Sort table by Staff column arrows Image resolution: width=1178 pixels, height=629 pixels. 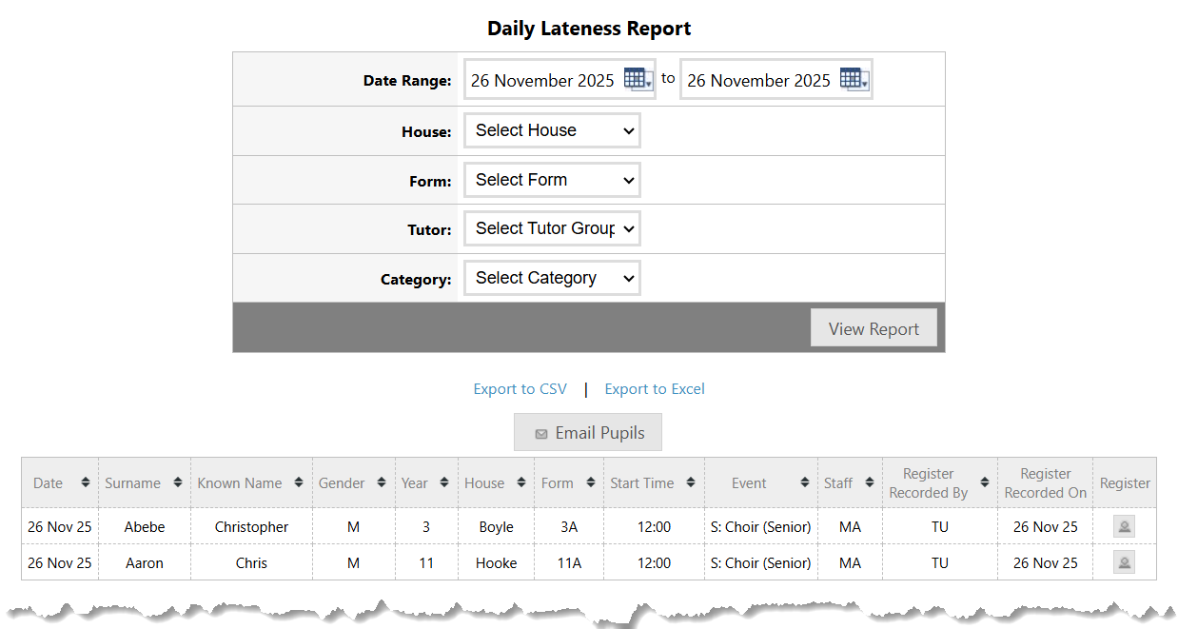coord(870,482)
